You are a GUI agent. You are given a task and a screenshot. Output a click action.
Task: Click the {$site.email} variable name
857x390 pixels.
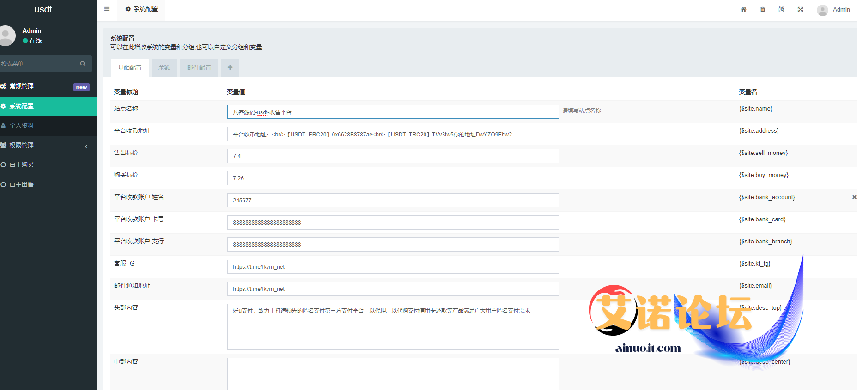click(x=755, y=286)
